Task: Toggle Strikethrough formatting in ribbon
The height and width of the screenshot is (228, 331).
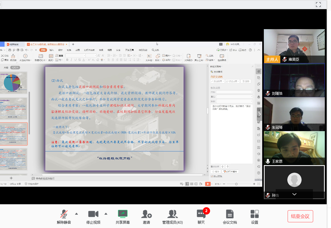Action: click(80, 60)
